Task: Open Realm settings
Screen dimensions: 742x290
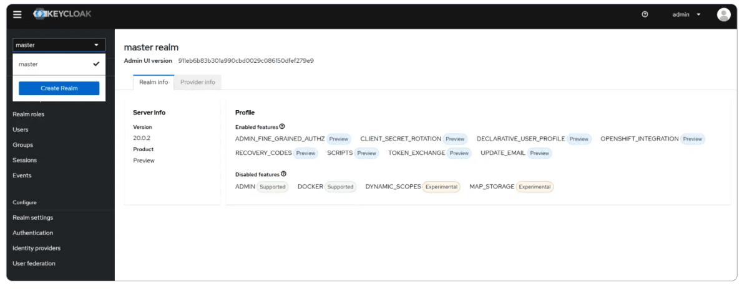Action: click(33, 218)
